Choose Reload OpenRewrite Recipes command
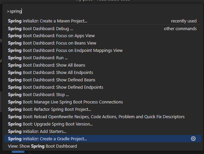Image resolution: width=204 pixels, height=154 pixels. click(x=103, y=117)
